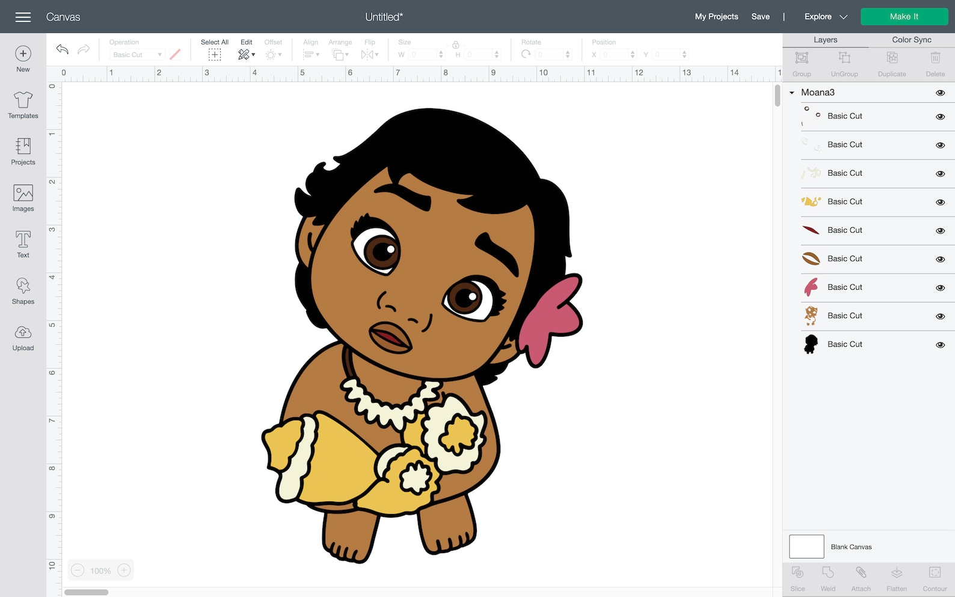
Task: Hide the first Basic Cut layer
Action: [940, 117]
